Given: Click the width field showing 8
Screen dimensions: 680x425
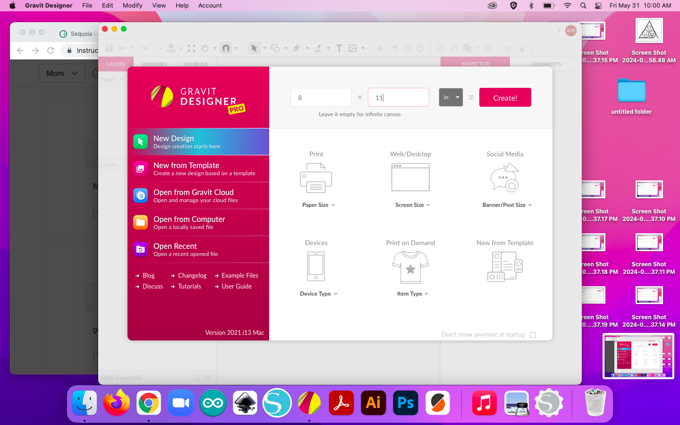Looking at the screenshot, I should tap(321, 97).
